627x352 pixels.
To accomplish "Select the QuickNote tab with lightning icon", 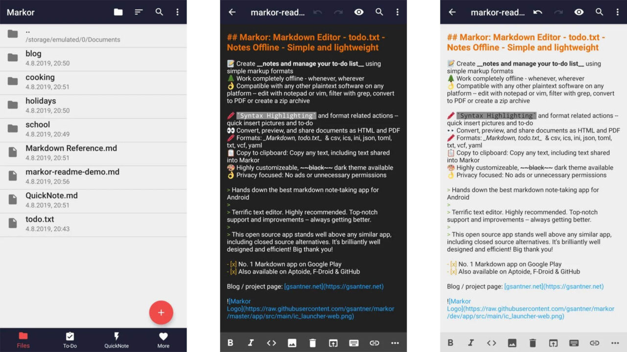I will tap(116, 340).
